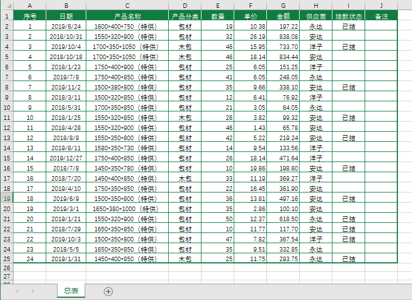Select the column C header
Screen dimensions: 412x300
click(127, 6)
